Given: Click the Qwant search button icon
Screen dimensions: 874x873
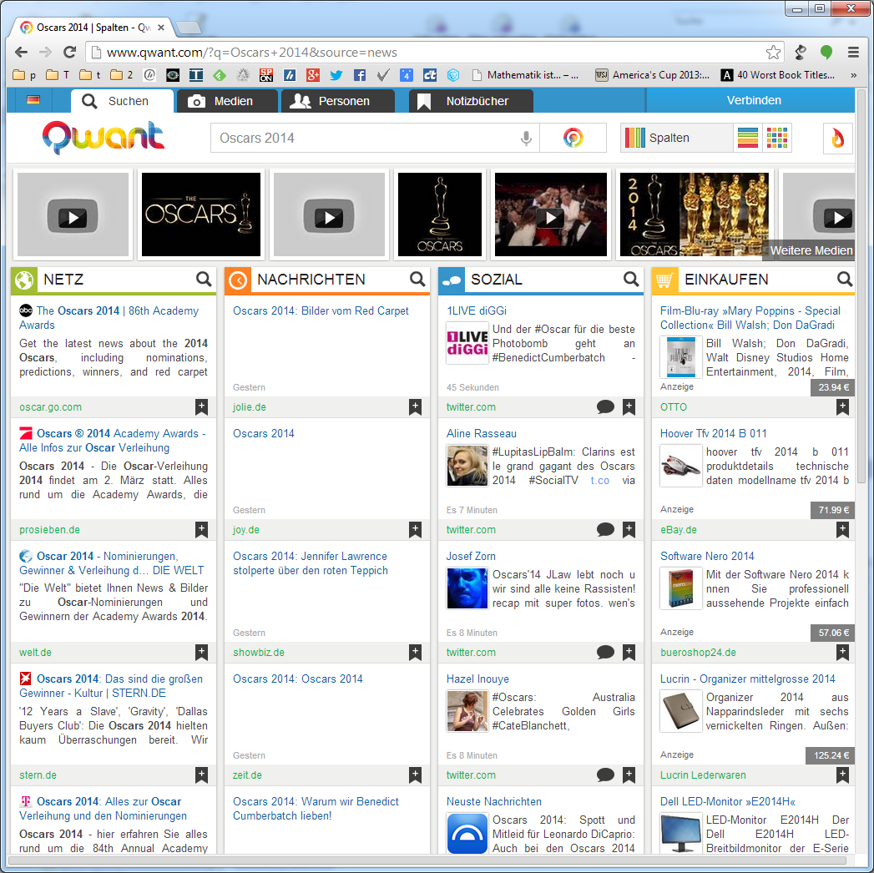Looking at the screenshot, I should click(x=573, y=139).
